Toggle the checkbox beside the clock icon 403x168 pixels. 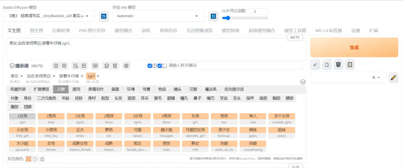click(x=150, y=66)
